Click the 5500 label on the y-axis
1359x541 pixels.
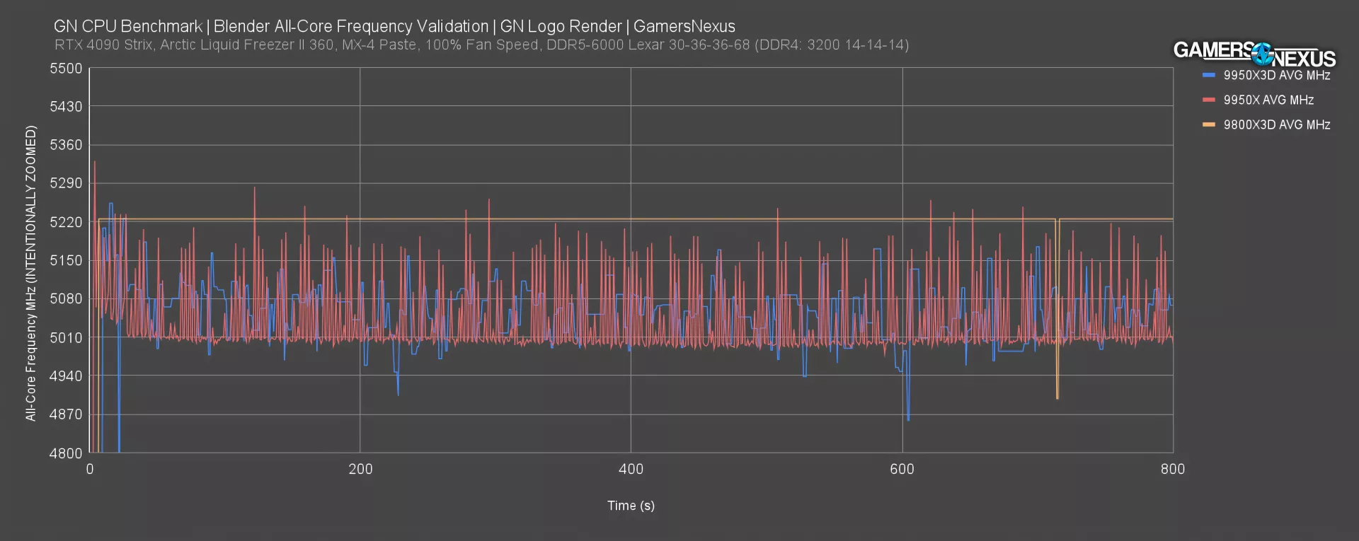pyautogui.click(x=66, y=69)
